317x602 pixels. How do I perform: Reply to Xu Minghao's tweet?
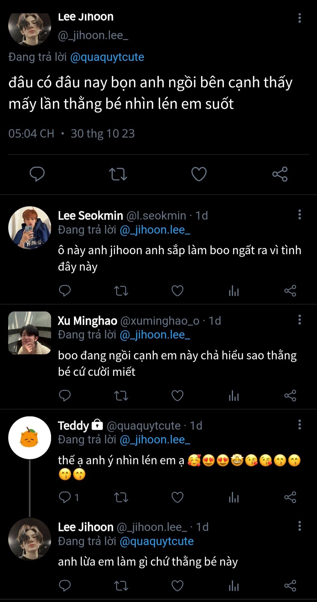click(65, 396)
